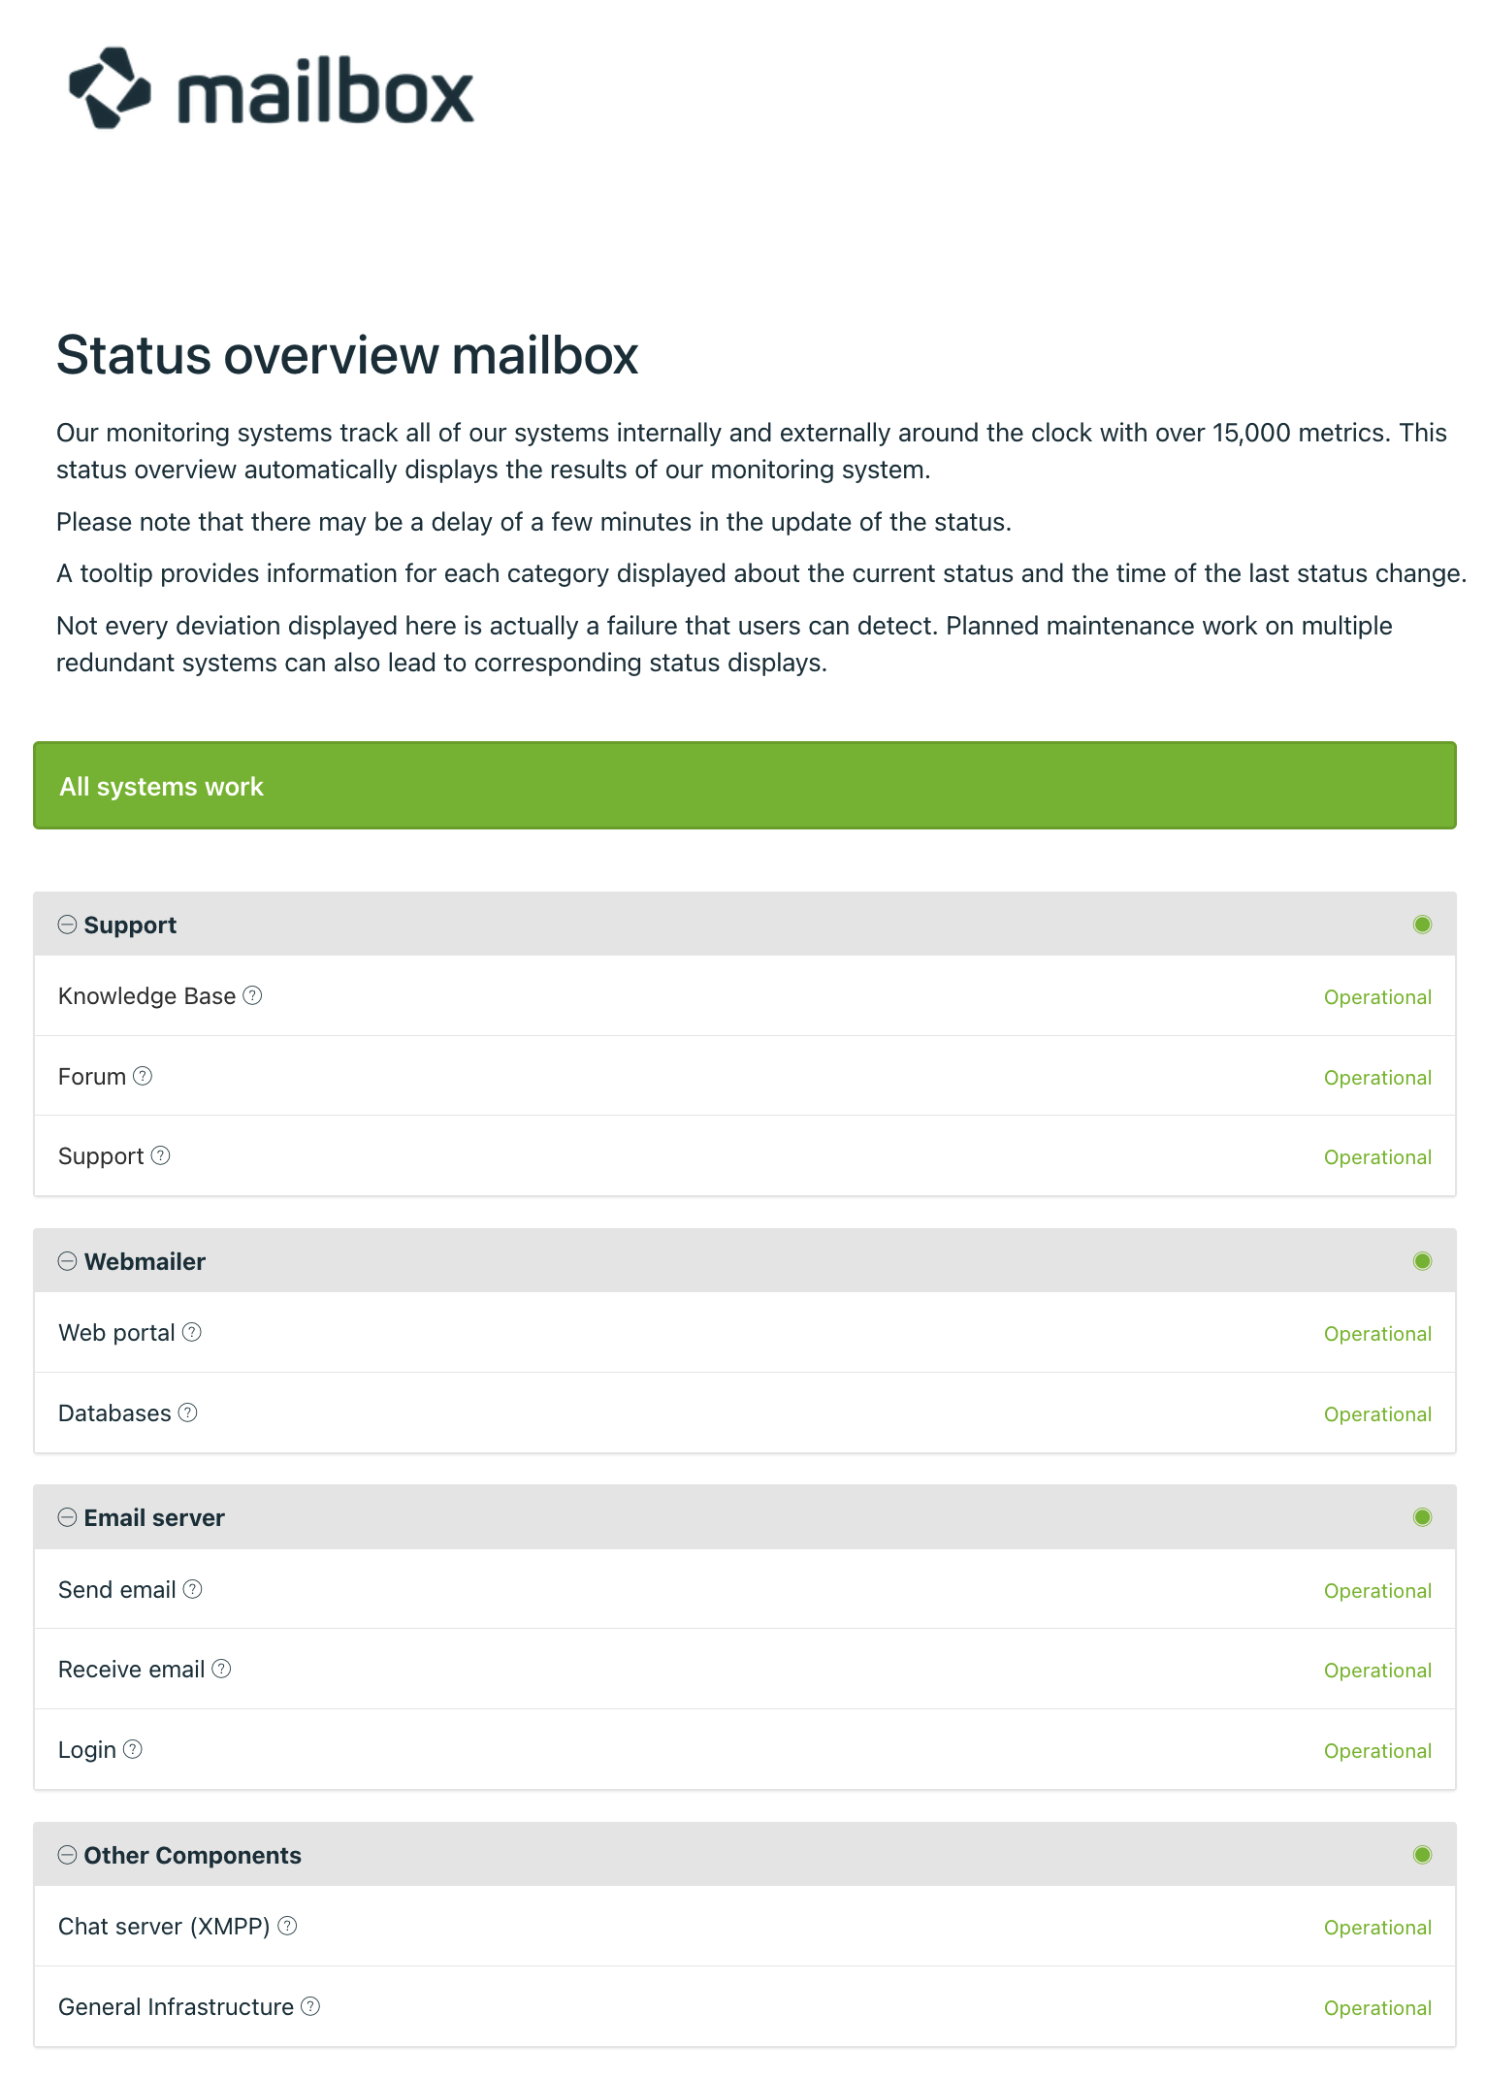Screen dimensions: 1486x2078
Task: Show tooltip icon beside Support component
Action: [x=161, y=1155]
